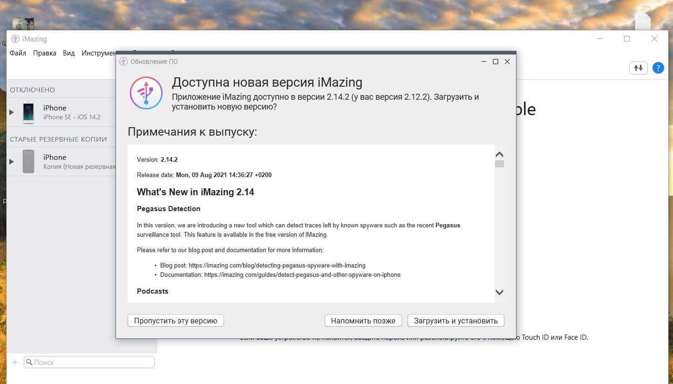This screenshot has height=384, width=673.
Task: Click the desktop file icon at top right
Action: pyautogui.click(x=643, y=22)
